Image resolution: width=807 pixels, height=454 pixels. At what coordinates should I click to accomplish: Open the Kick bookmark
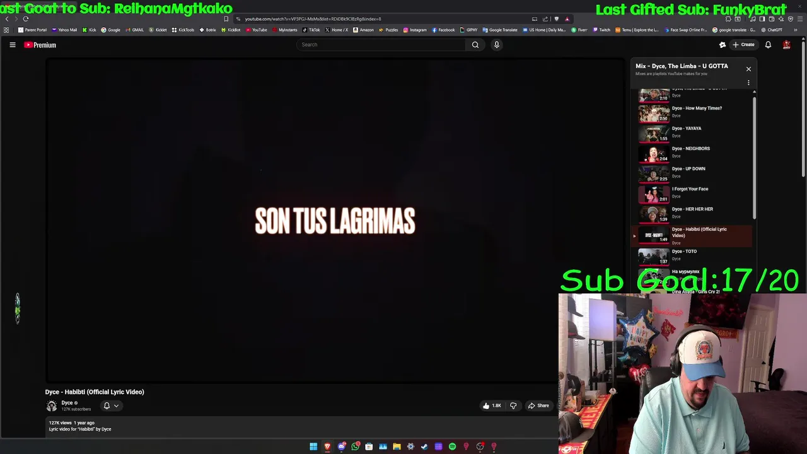click(90, 30)
